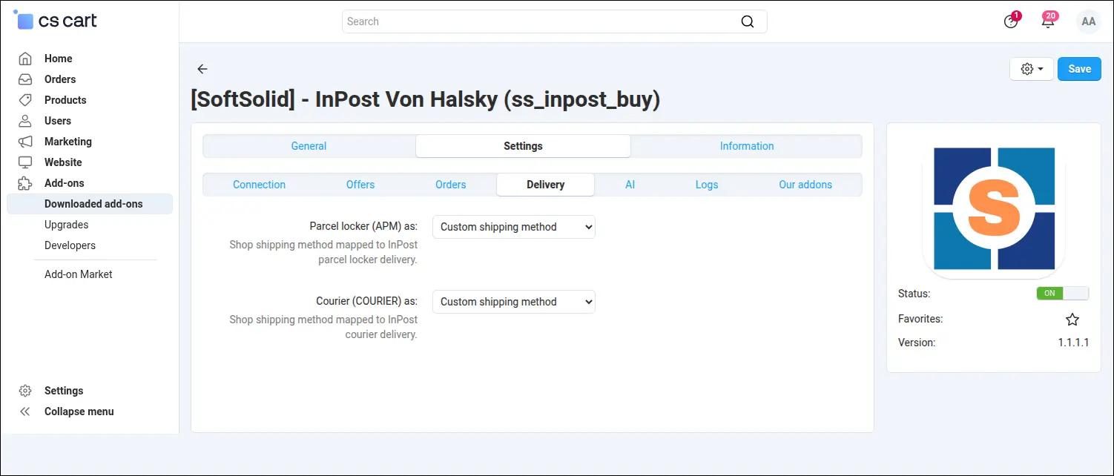
Task: Expand Add-ons in the sidebar
Action: pyautogui.click(x=65, y=183)
